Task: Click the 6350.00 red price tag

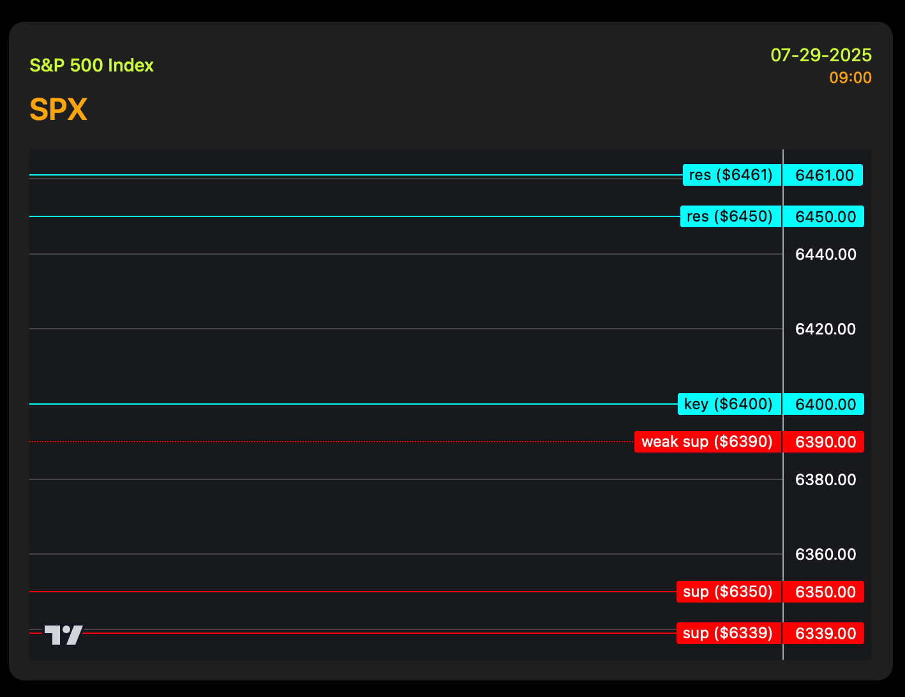Action: (824, 592)
